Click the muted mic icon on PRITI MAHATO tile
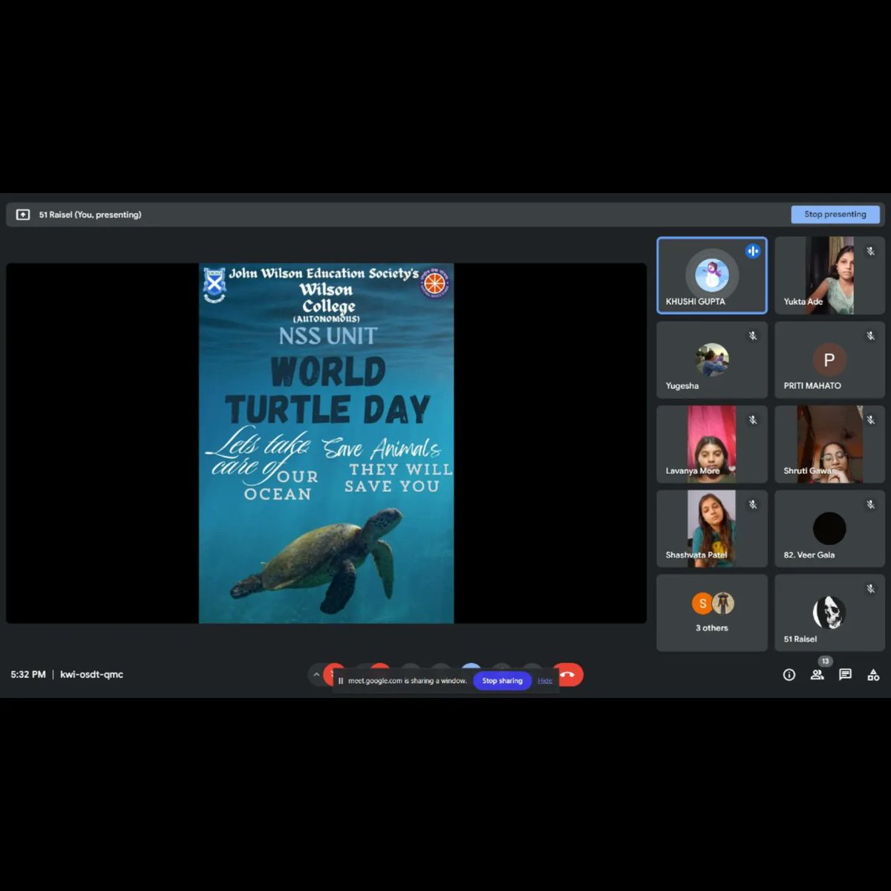 click(871, 336)
